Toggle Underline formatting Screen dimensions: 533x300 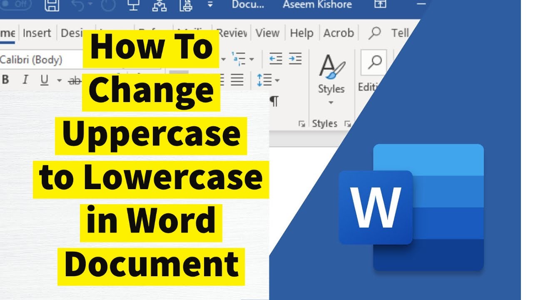click(x=45, y=80)
